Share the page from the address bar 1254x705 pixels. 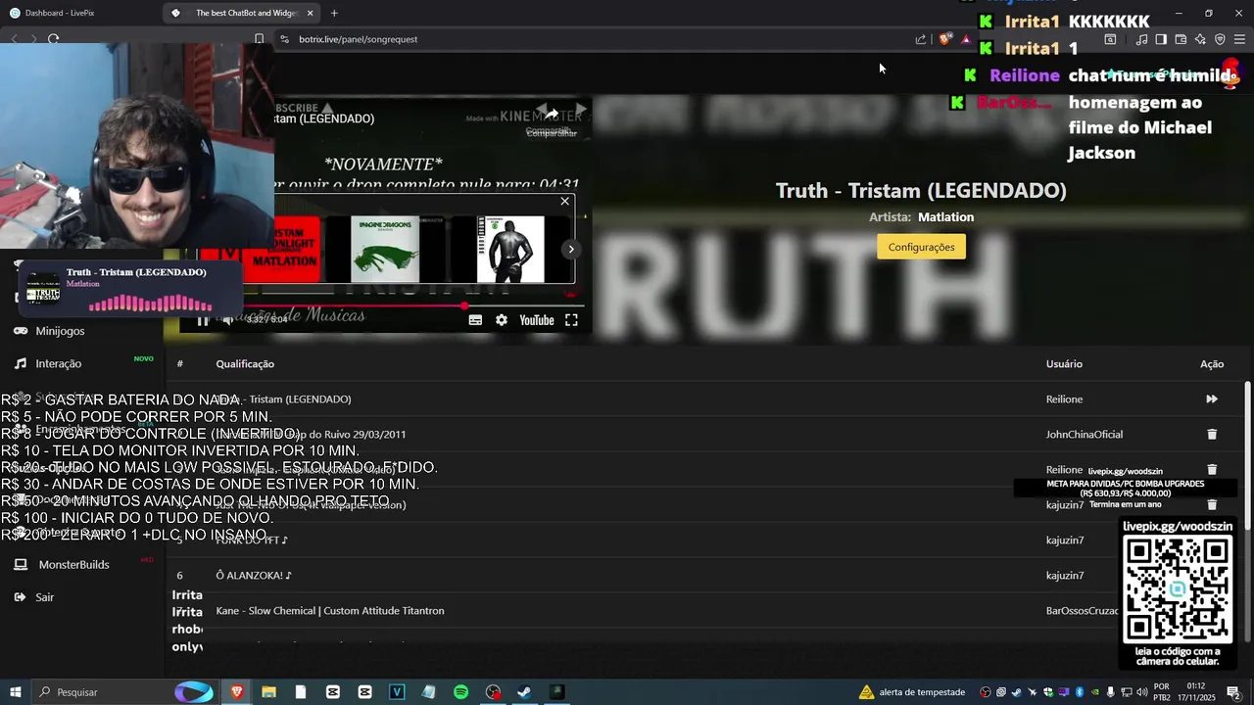tap(921, 39)
